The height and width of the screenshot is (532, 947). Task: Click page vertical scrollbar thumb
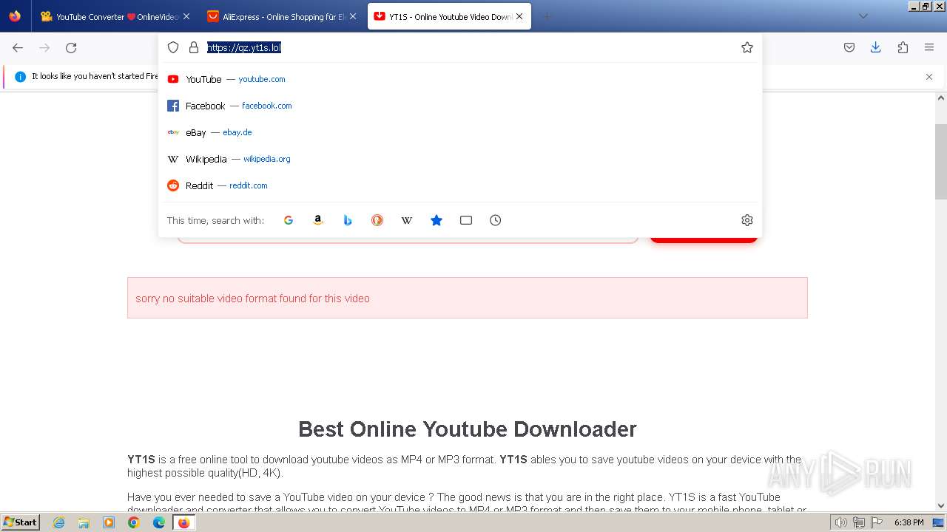click(x=941, y=161)
